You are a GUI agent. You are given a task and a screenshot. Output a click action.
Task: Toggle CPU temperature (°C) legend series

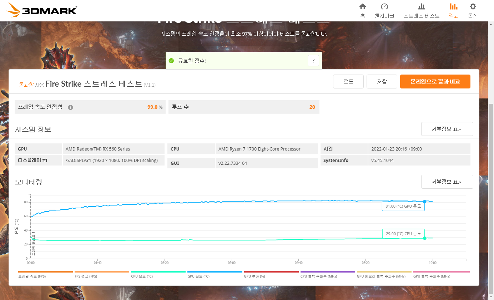point(158,274)
